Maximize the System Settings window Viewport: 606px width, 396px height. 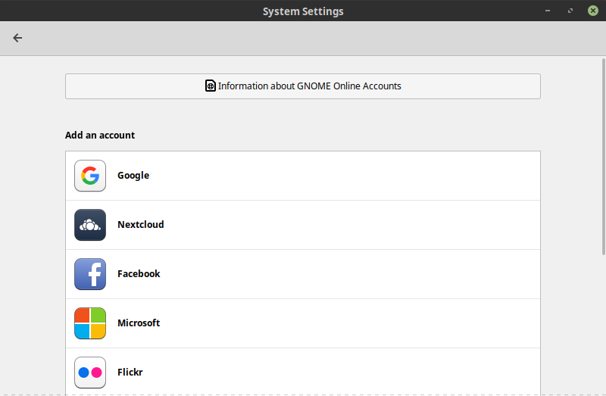pyautogui.click(x=570, y=11)
